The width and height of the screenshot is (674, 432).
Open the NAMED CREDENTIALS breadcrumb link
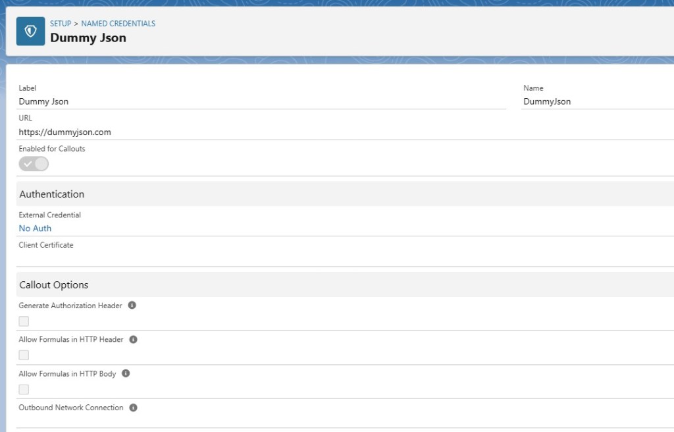click(x=118, y=24)
